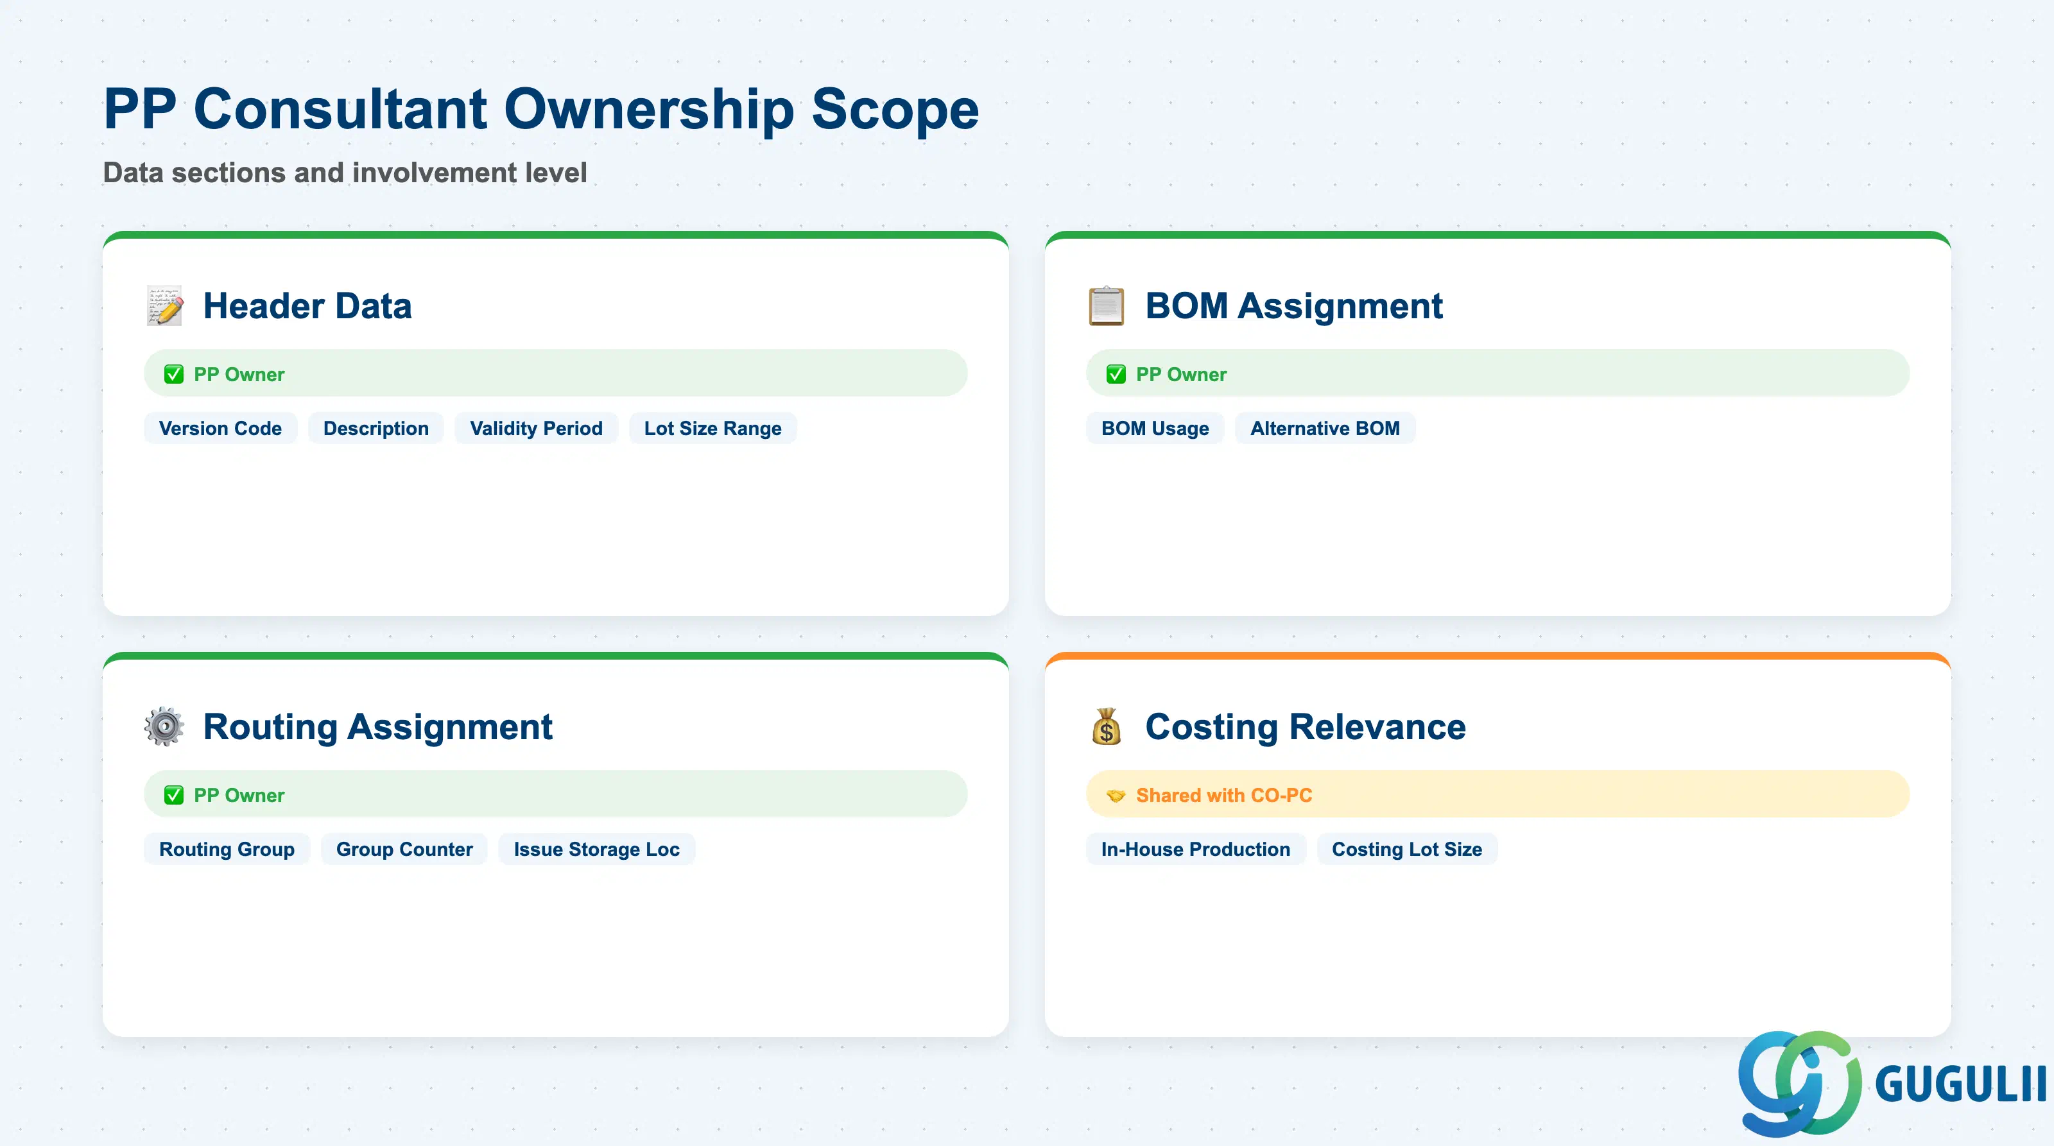Click the green checkmark in Routing Assignment PP Owner
Screen dimensions: 2054x1146
[174, 796]
